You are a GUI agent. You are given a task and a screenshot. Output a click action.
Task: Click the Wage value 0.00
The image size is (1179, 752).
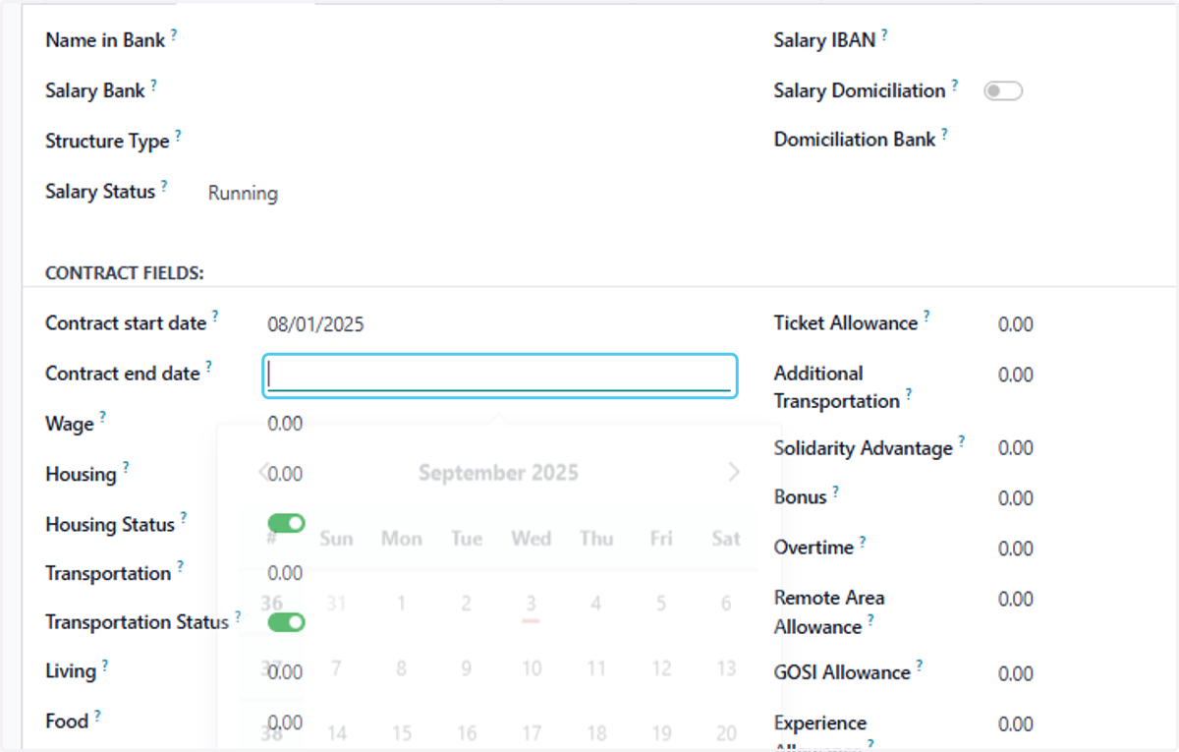point(285,424)
